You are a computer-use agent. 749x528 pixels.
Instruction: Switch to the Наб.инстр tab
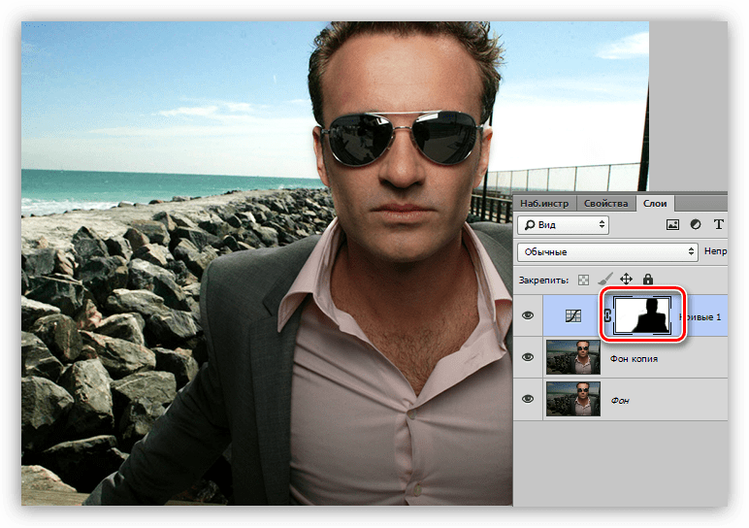544,204
